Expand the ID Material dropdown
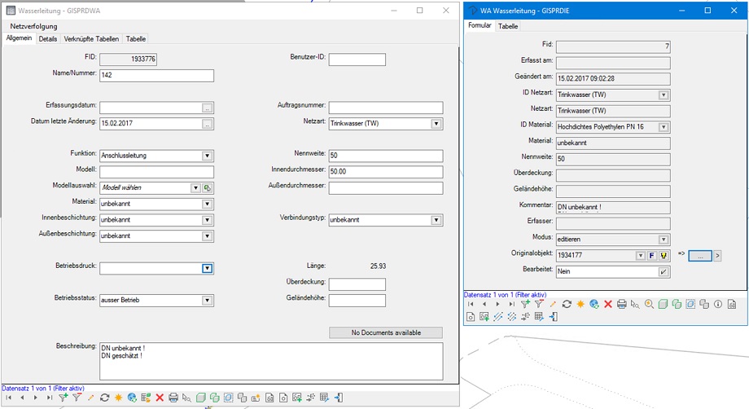 pyautogui.click(x=664, y=127)
